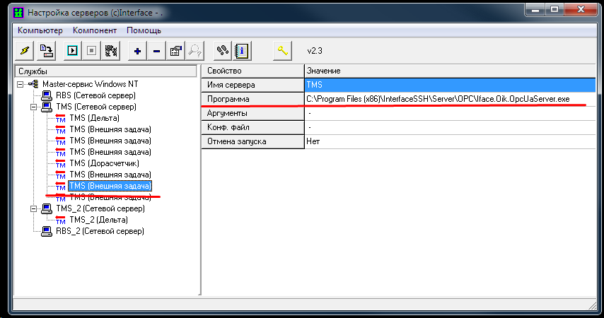Click the blue minus remove icon
Image resolution: width=604 pixels, height=318 pixels.
(x=156, y=51)
